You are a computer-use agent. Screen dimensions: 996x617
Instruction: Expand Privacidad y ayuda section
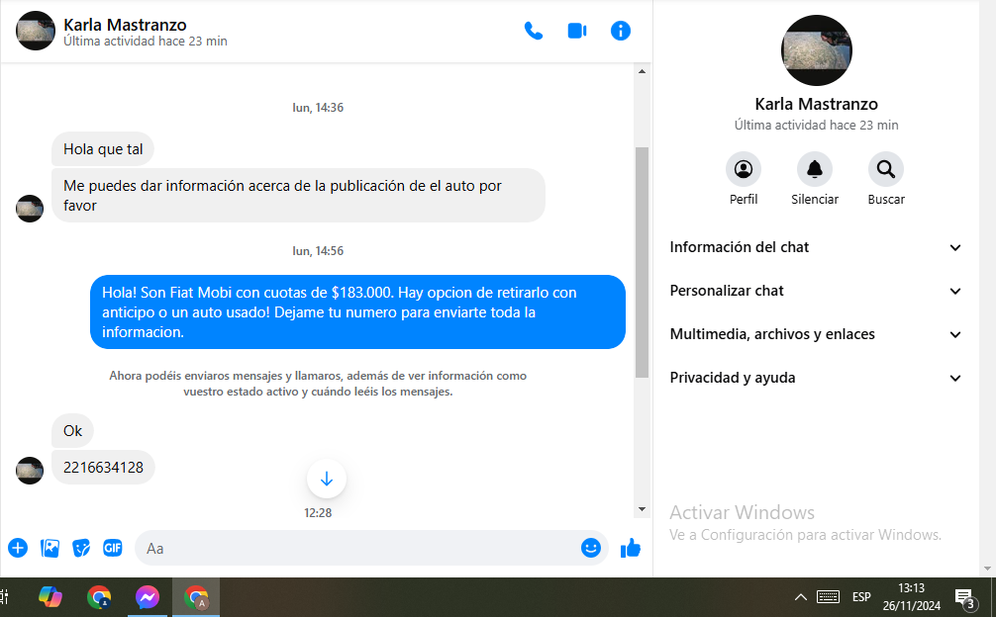pos(816,378)
